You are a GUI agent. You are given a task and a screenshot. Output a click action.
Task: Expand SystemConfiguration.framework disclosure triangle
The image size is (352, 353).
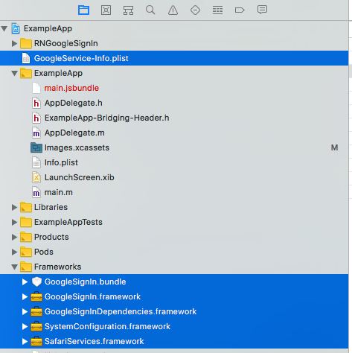tap(25, 326)
